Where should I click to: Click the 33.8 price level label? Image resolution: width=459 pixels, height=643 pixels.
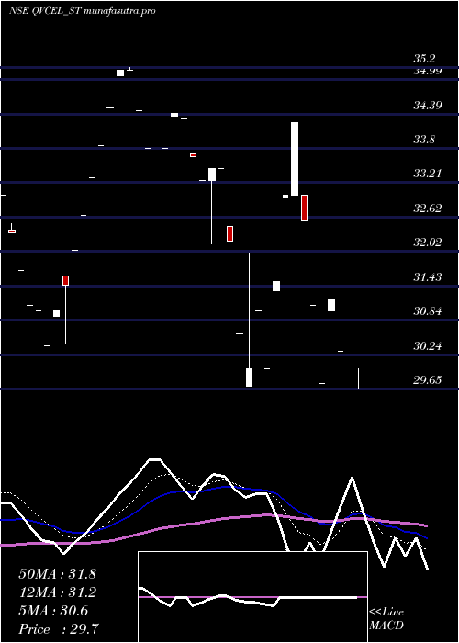(424, 140)
